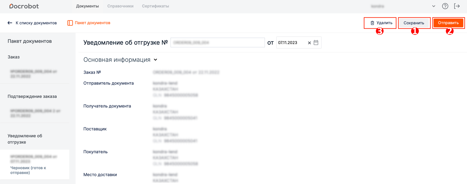Click into the shipment notice number field
The width and height of the screenshot is (467, 184).
[217, 43]
